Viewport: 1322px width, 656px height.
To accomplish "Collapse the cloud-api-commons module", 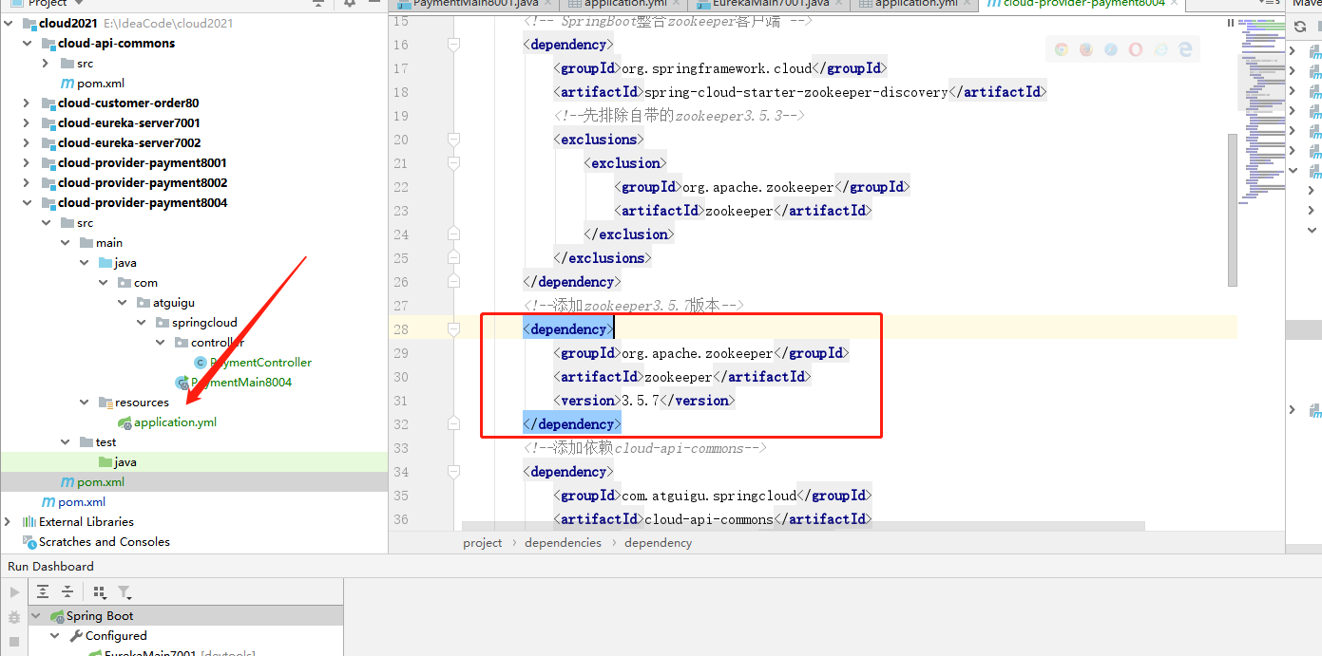I will 27,44.
